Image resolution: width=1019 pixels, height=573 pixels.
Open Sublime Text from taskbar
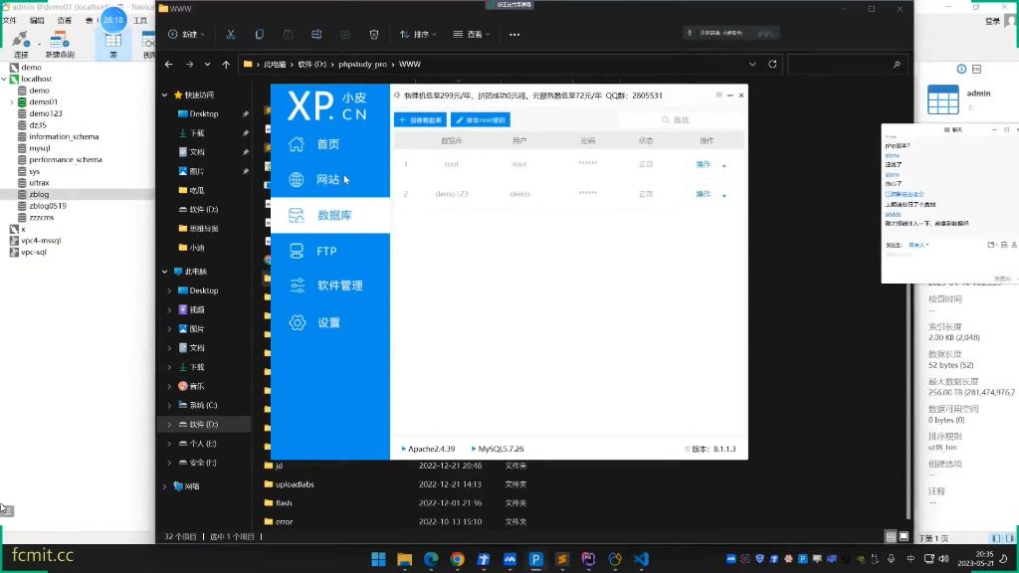[x=562, y=559]
